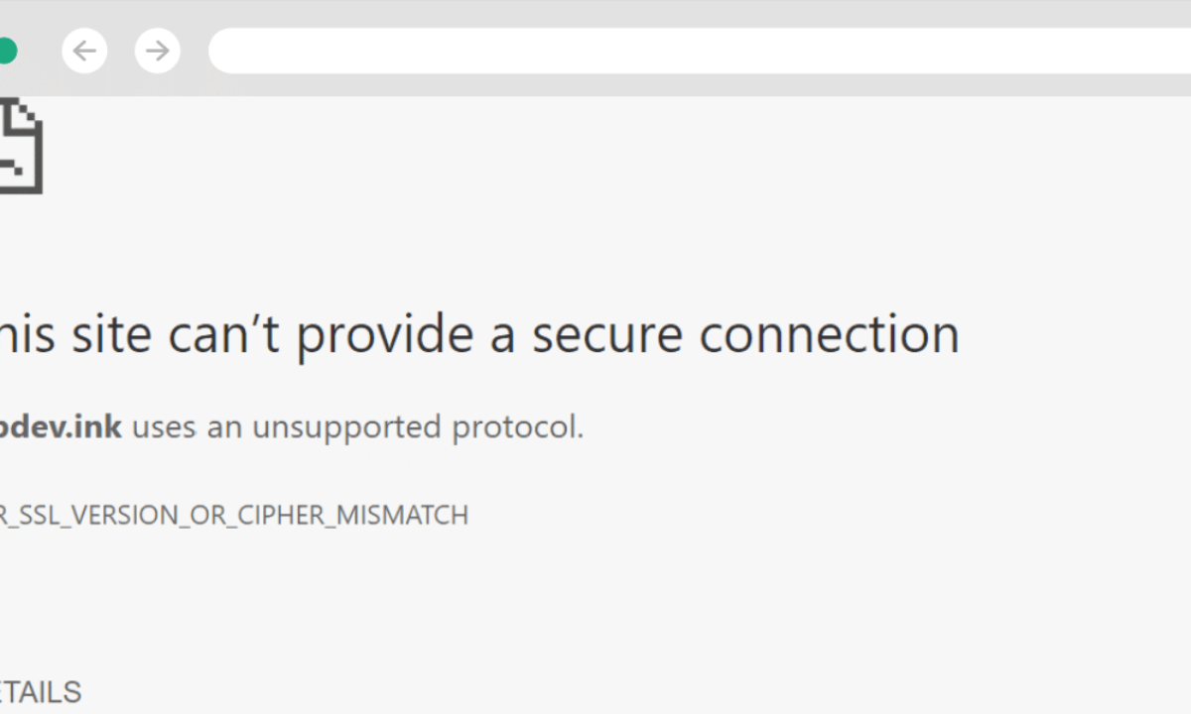Click the word "connection" in the heading
1191x714 pixels.
[x=829, y=335]
